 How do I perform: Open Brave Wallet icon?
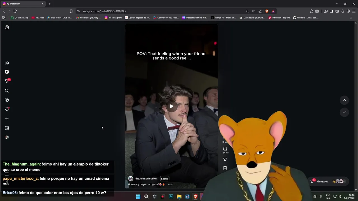[337, 11]
